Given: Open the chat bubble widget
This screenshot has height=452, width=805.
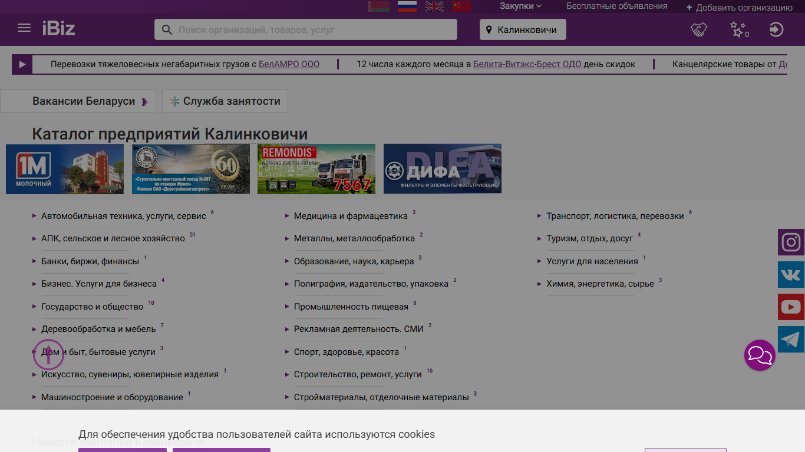Looking at the screenshot, I should click(760, 355).
